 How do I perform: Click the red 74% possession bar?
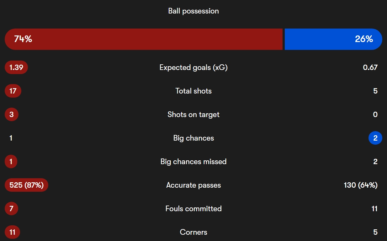[x=144, y=39]
